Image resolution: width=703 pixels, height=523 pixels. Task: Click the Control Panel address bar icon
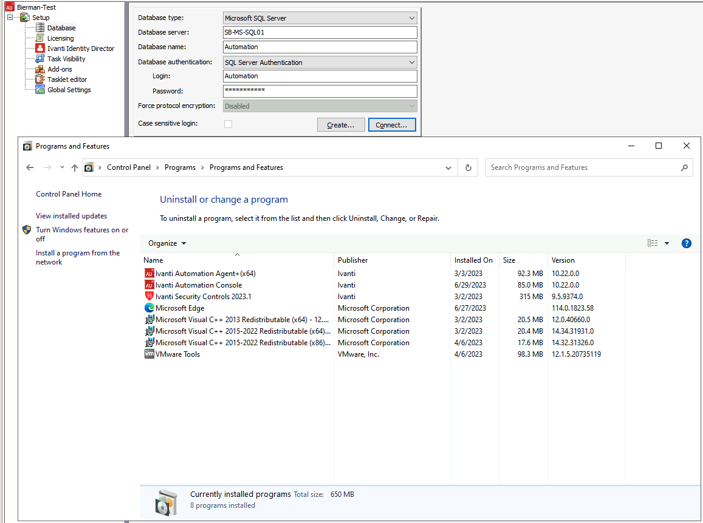click(x=89, y=167)
